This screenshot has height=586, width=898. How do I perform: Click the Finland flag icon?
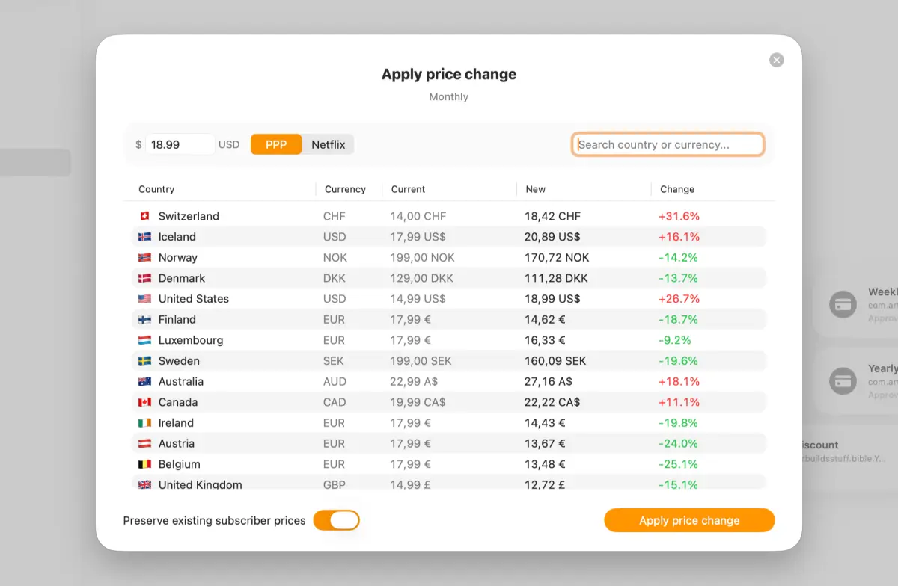coord(145,319)
